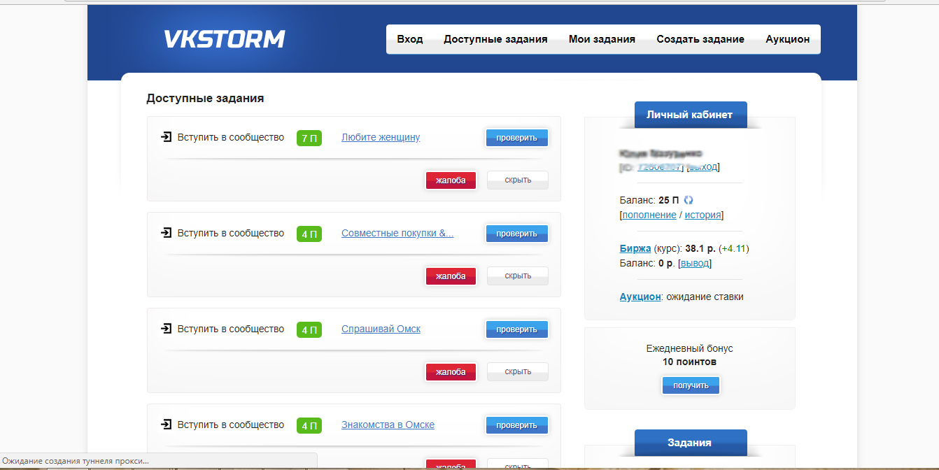Hide the "Спрашивай Омск" task with "скрыть"
The width and height of the screenshot is (939, 470).
point(517,371)
